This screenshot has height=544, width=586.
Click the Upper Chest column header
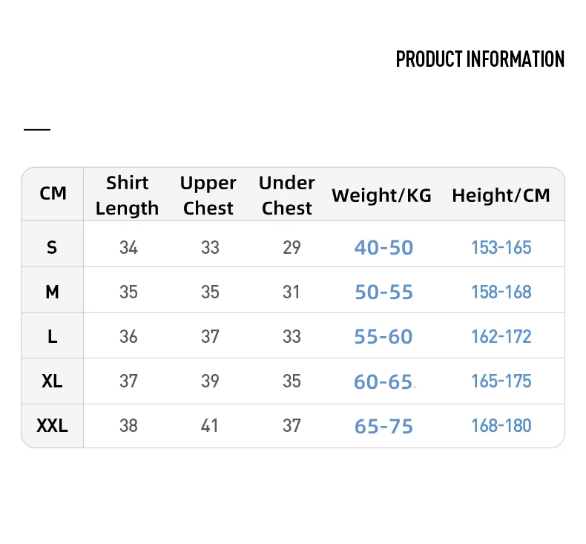click(208, 195)
